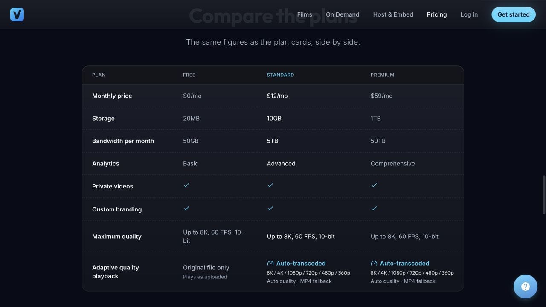Click the 5TB bandwidth value
This screenshot has height=307, width=546.
pos(273,141)
